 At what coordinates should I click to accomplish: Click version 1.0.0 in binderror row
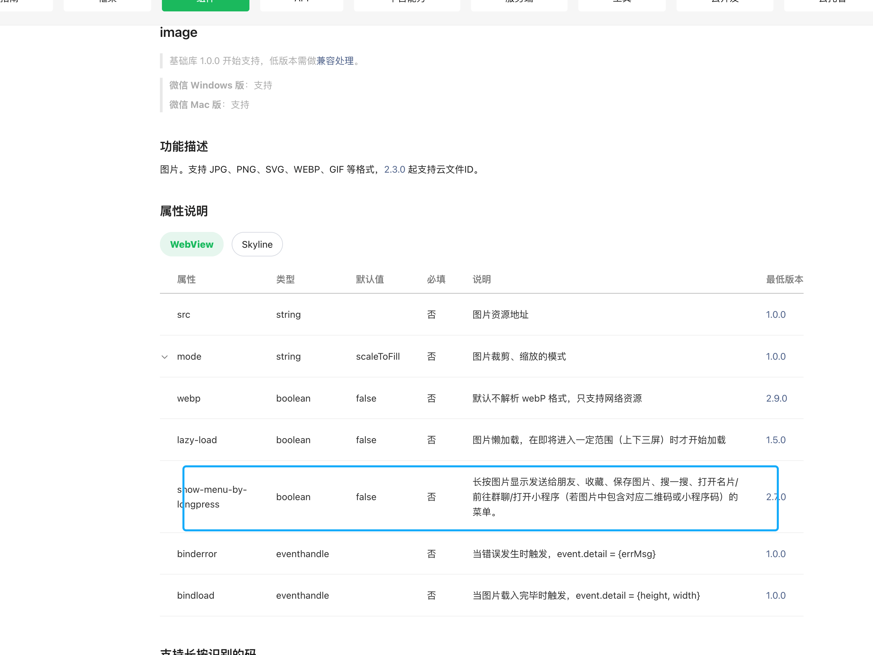point(775,553)
